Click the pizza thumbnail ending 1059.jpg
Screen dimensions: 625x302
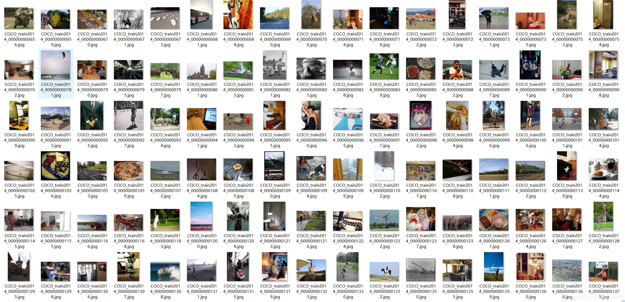coord(128,171)
